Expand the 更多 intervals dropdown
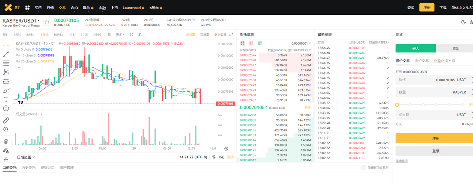 (120, 35)
